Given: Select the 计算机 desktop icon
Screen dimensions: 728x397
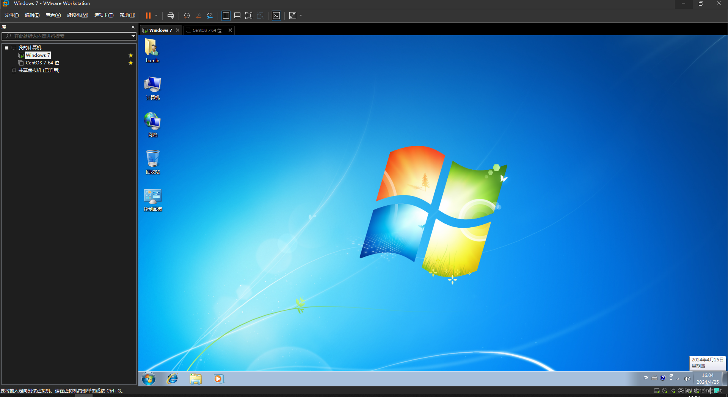Looking at the screenshot, I should 152,88.
